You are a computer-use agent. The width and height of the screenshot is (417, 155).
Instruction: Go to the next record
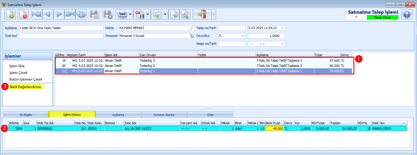59,14
